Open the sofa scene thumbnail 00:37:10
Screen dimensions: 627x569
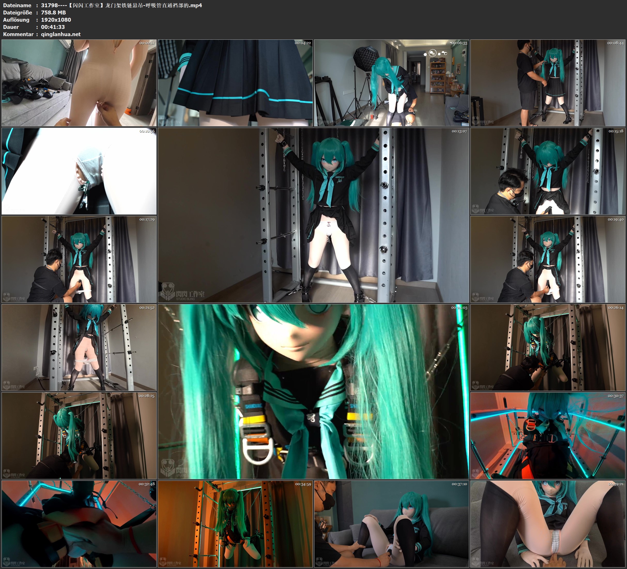pyautogui.click(x=392, y=524)
